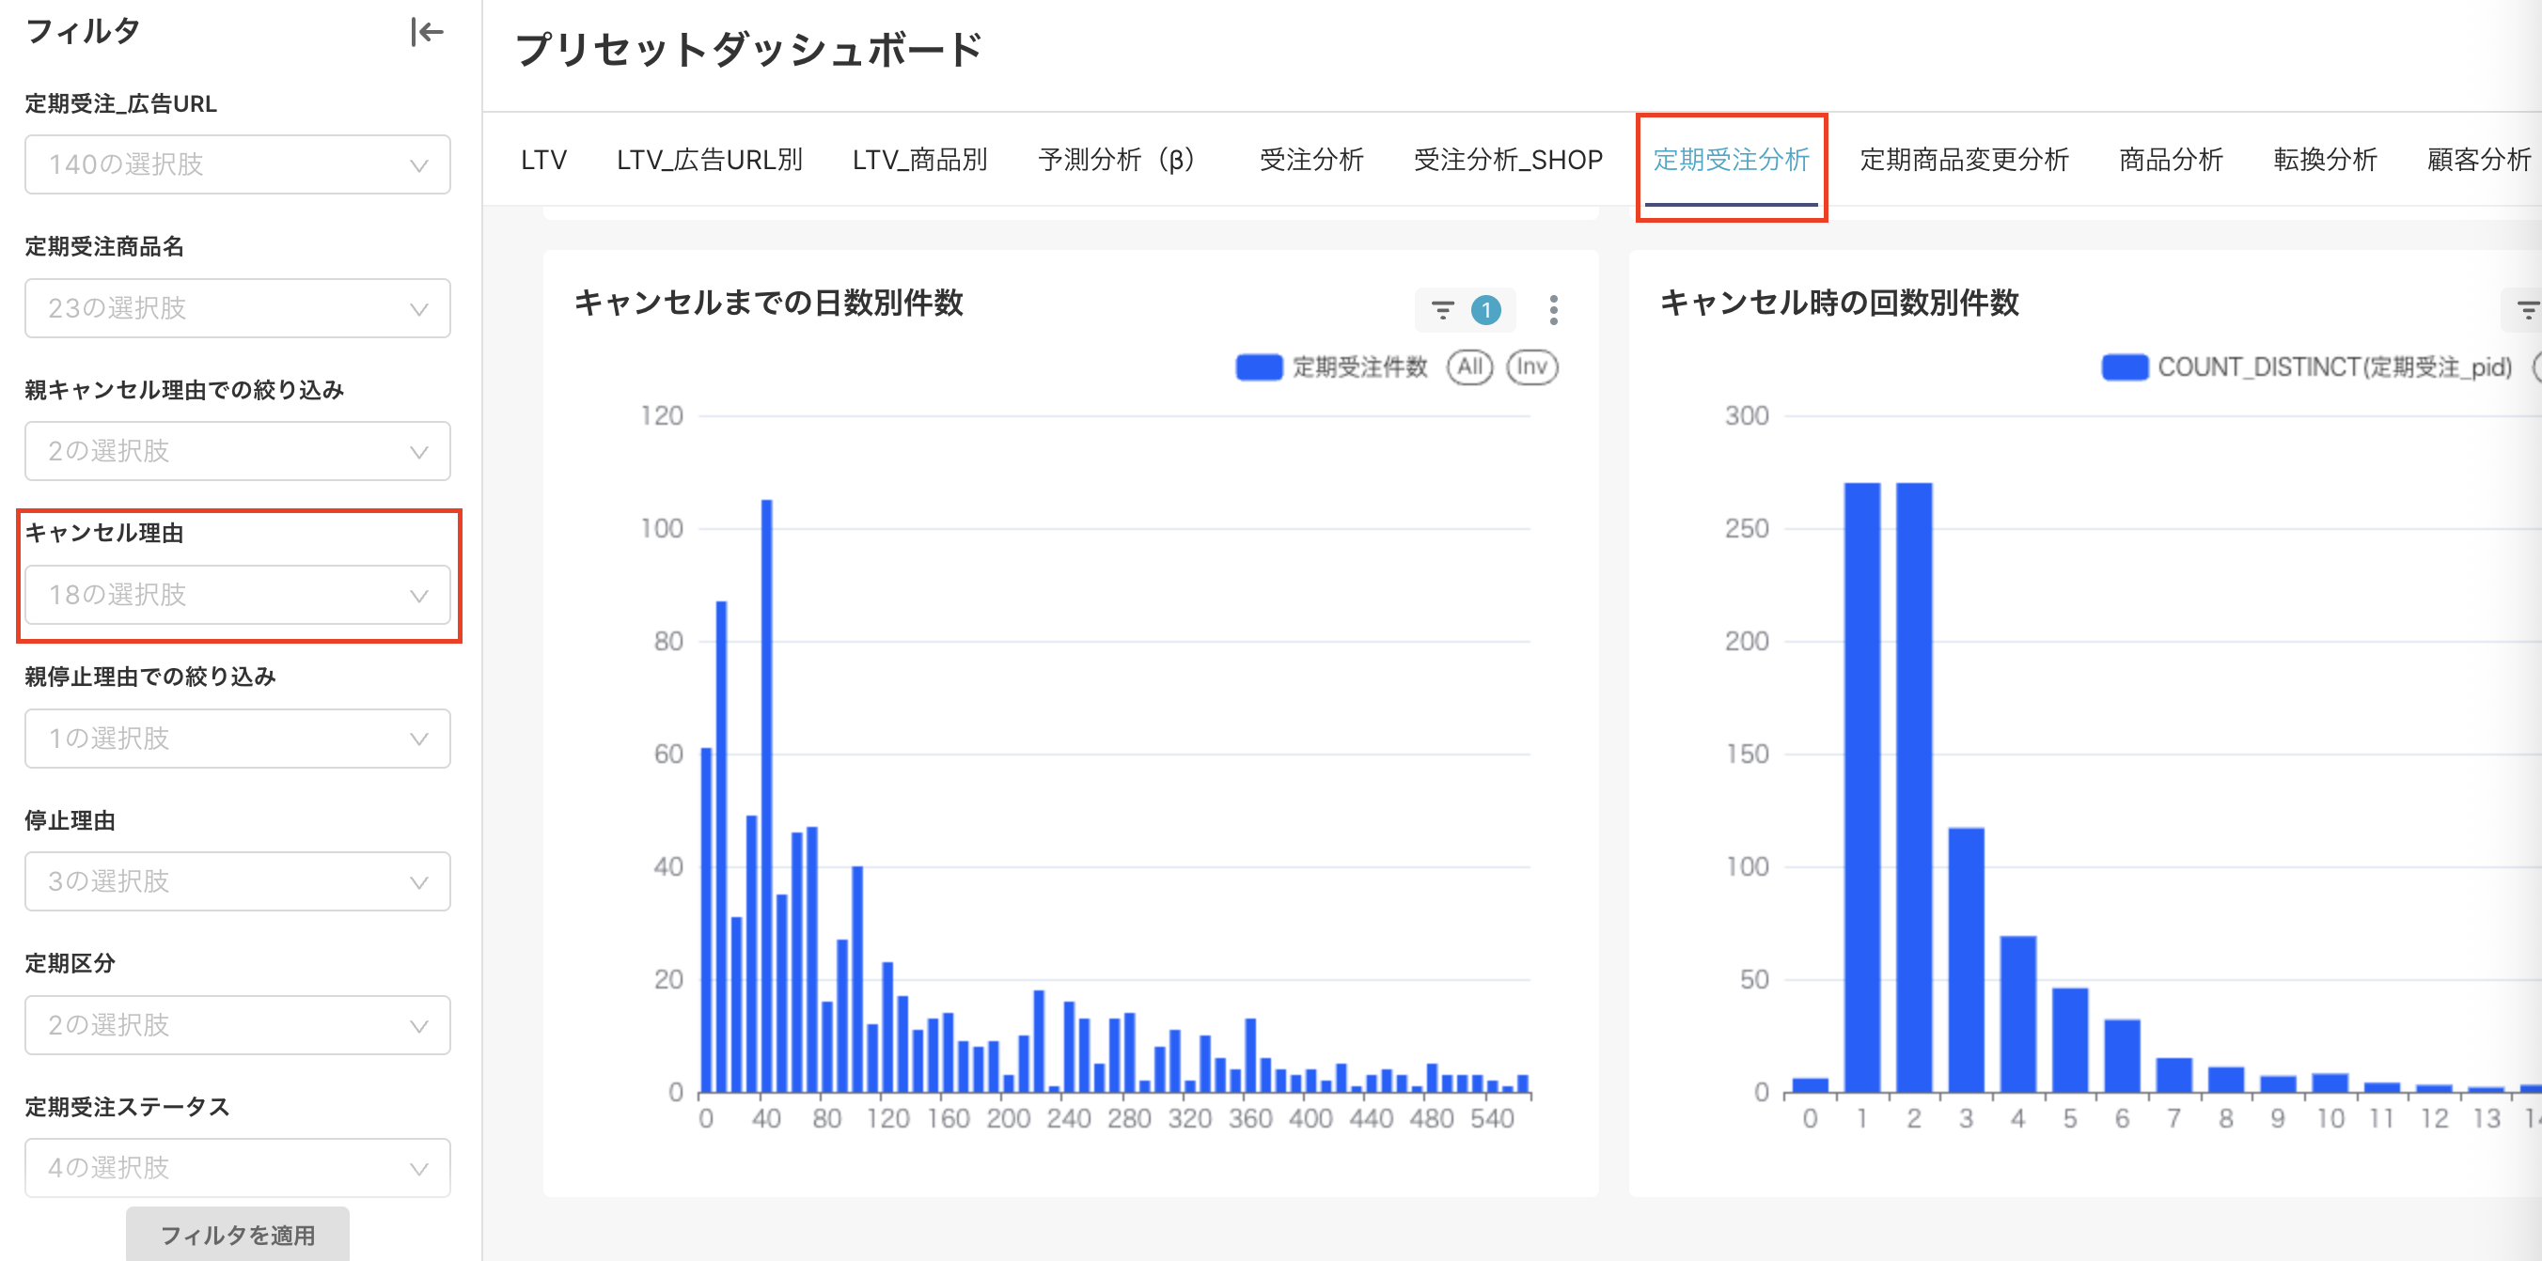Toggle Inv legend button on chart

[x=1531, y=367]
